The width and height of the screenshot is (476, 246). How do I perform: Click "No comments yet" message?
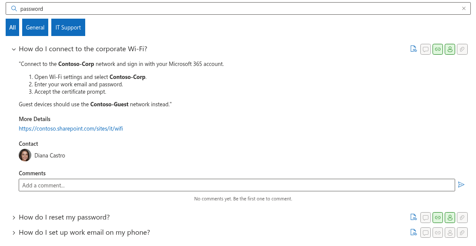243,199
